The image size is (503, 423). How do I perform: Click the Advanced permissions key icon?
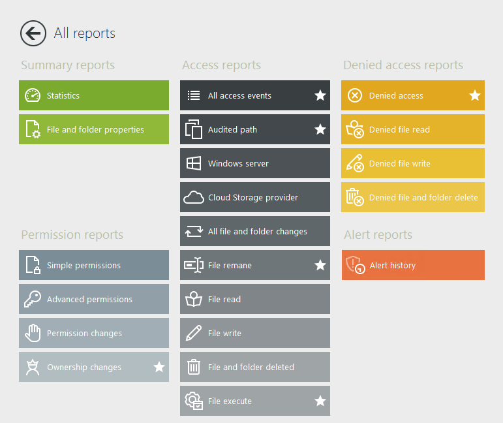point(33,299)
